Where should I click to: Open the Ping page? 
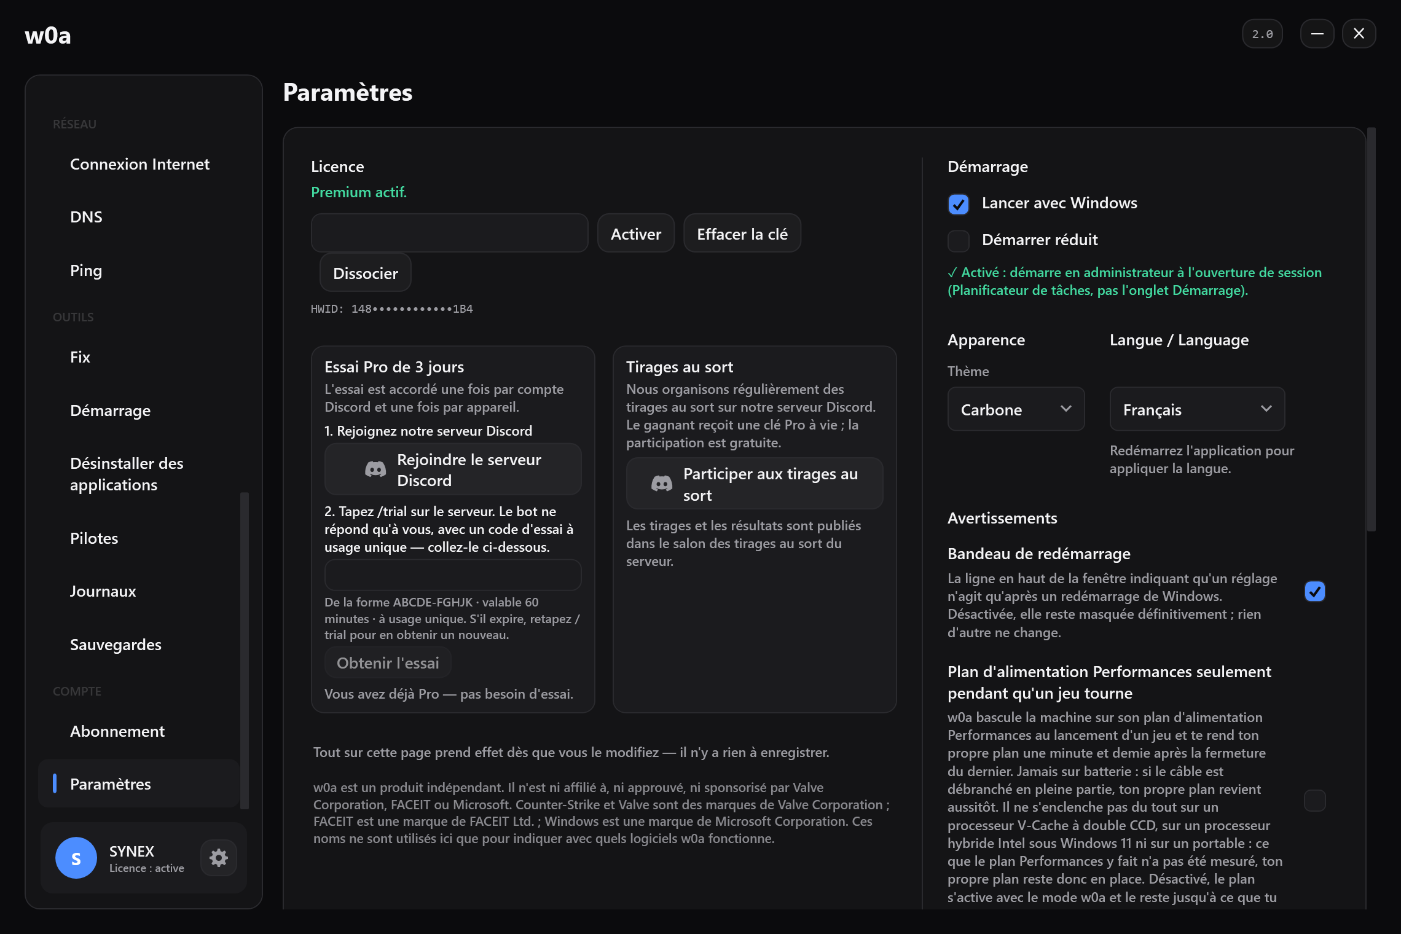coord(139,270)
